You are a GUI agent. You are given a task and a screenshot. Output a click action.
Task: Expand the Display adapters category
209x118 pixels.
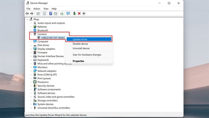(31, 49)
